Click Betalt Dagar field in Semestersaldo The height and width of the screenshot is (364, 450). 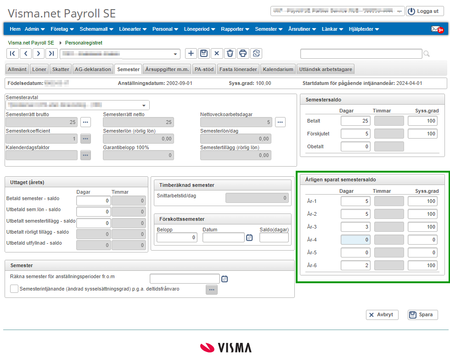(355, 121)
